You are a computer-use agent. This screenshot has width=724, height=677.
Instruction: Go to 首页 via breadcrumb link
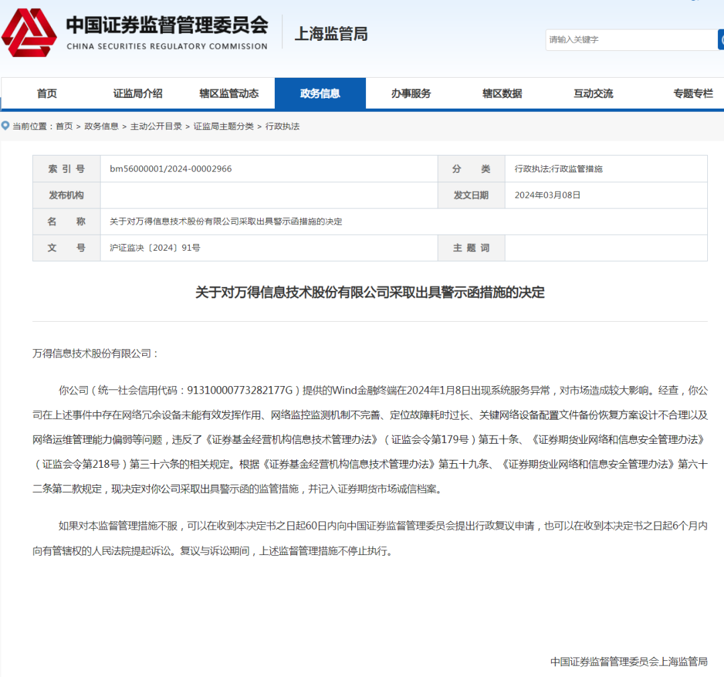[64, 127]
